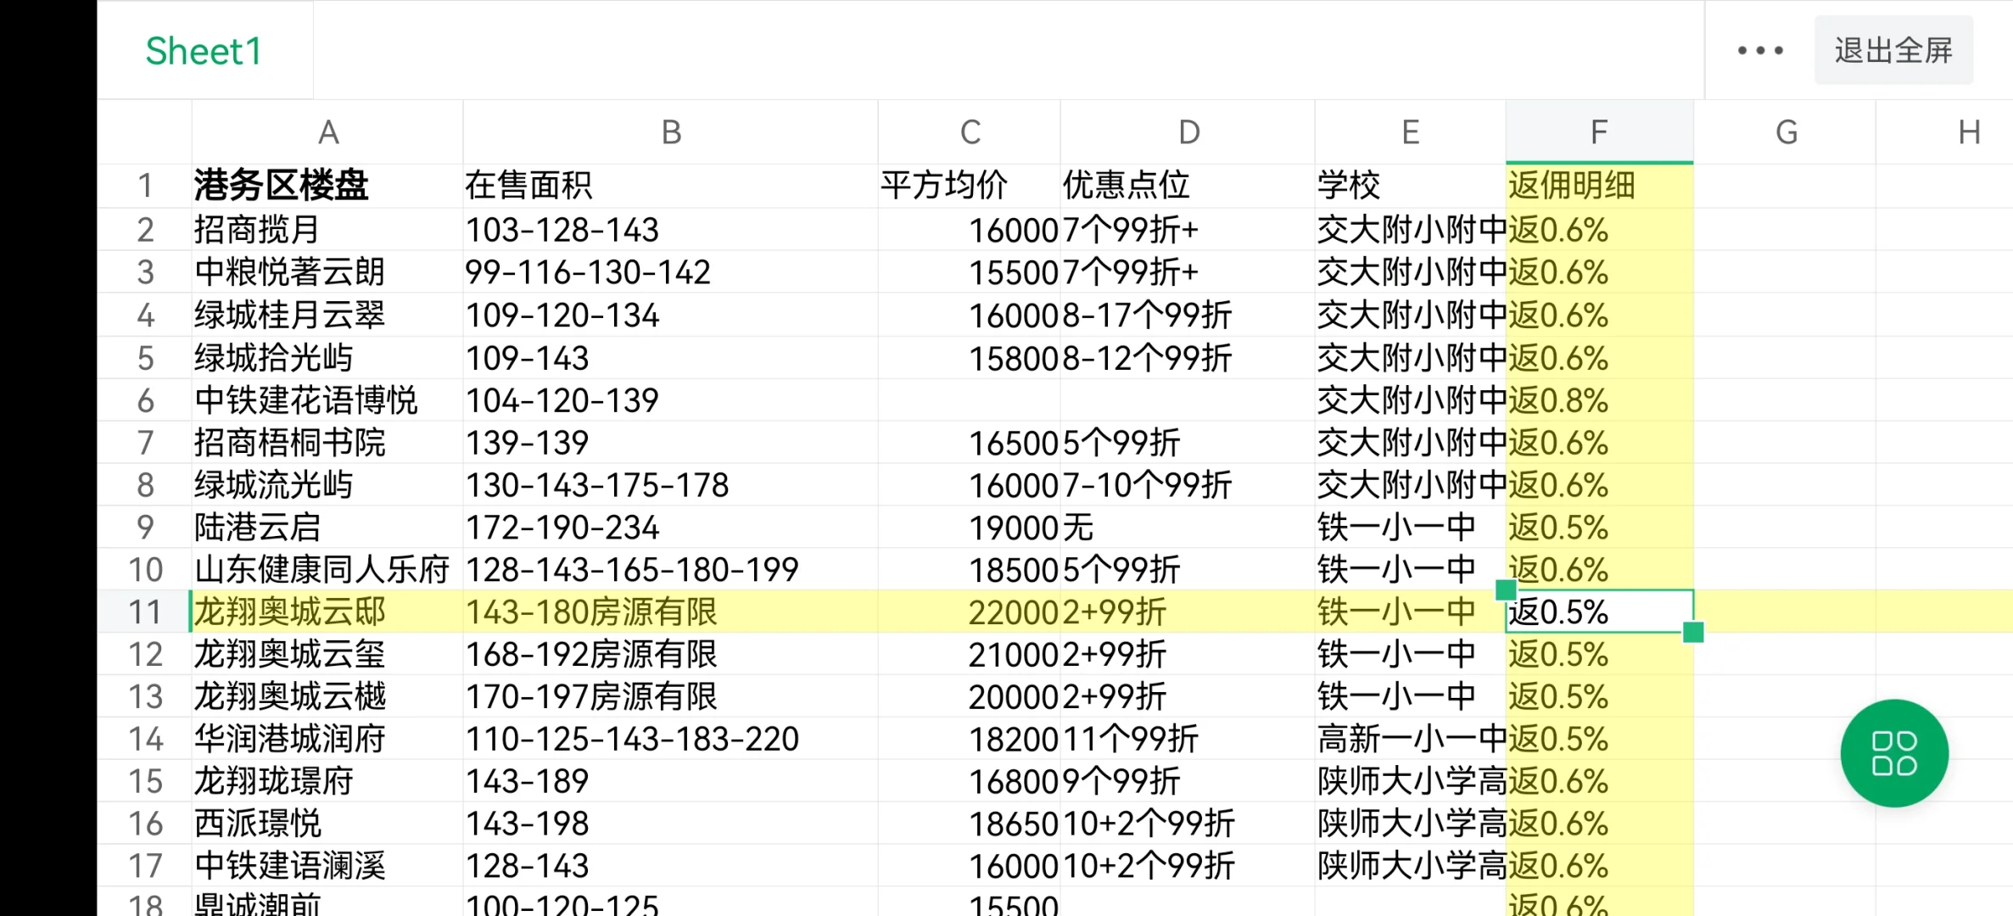Click school cell 高新一小一中
The image size is (2013, 916).
[x=1410, y=739]
